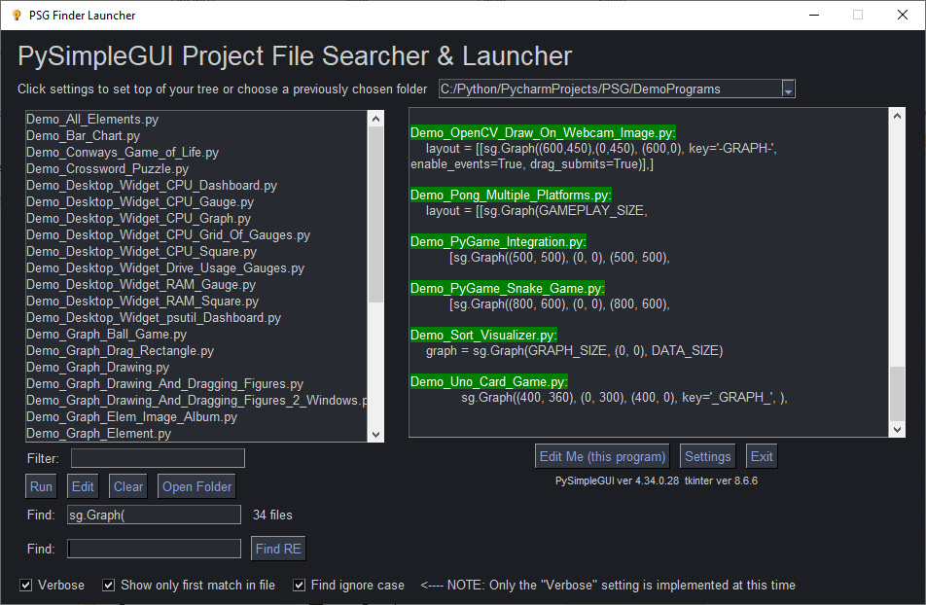This screenshot has height=605, width=926.
Task: Click into the Filter input field
Action: click(x=158, y=458)
